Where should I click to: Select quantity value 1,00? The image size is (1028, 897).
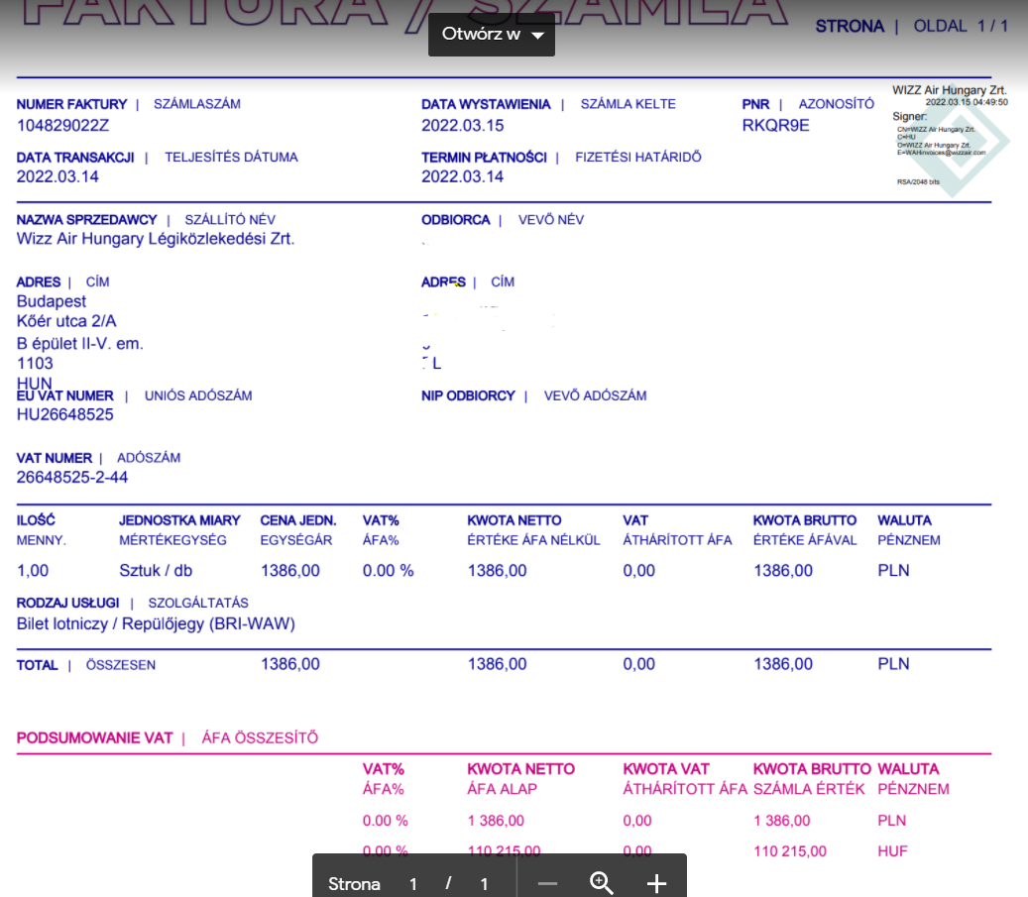pyautogui.click(x=33, y=571)
